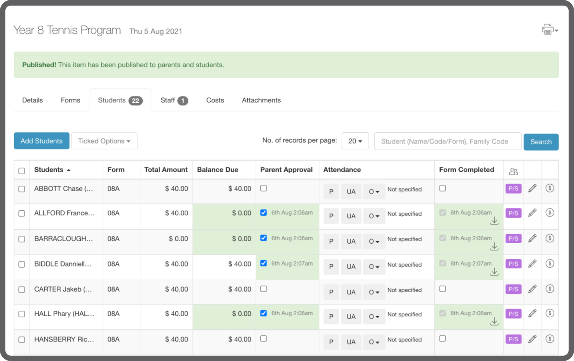Click P/S badge for BIDDLE Danniell
574x361 pixels.
[513, 264]
